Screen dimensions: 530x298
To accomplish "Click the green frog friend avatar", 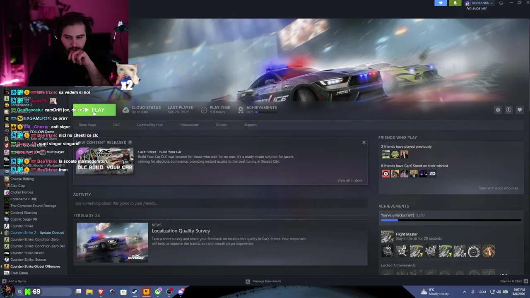I will 395,154.
